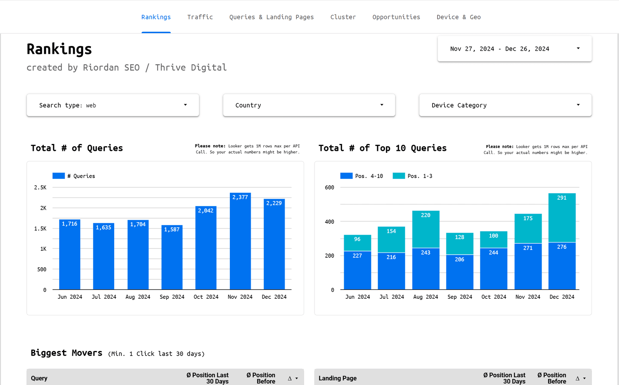Go to Queries & Landing Pages tab
Image resolution: width=619 pixels, height=385 pixels.
[272, 17]
